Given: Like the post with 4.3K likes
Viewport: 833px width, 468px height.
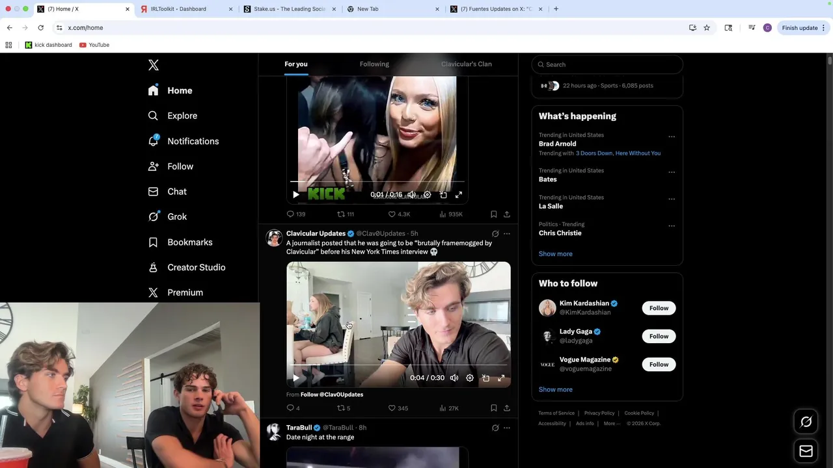Looking at the screenshot, I should [399, 214].
